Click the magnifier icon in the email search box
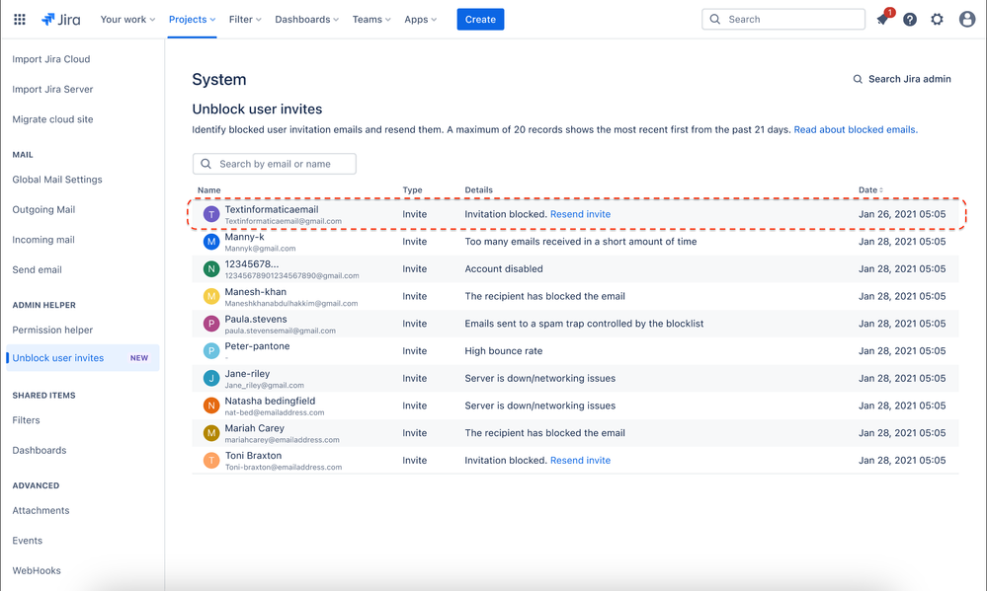Viewport: 987px width, 591px height. 206,164
